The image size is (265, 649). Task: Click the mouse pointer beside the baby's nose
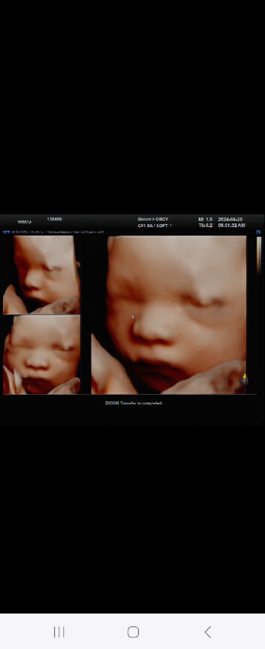tap(133, 317)
